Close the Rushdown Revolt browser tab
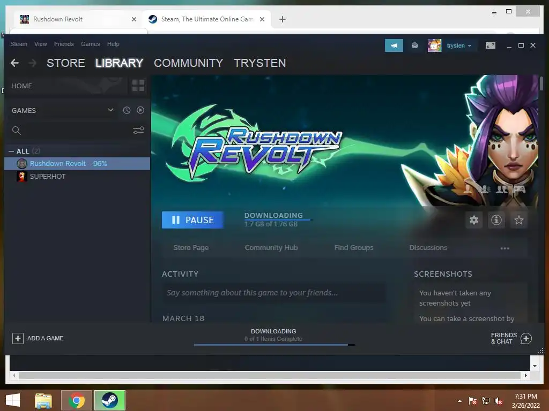Image resolution: width=549 pixels, height=411 pixels. coord(133,19)
